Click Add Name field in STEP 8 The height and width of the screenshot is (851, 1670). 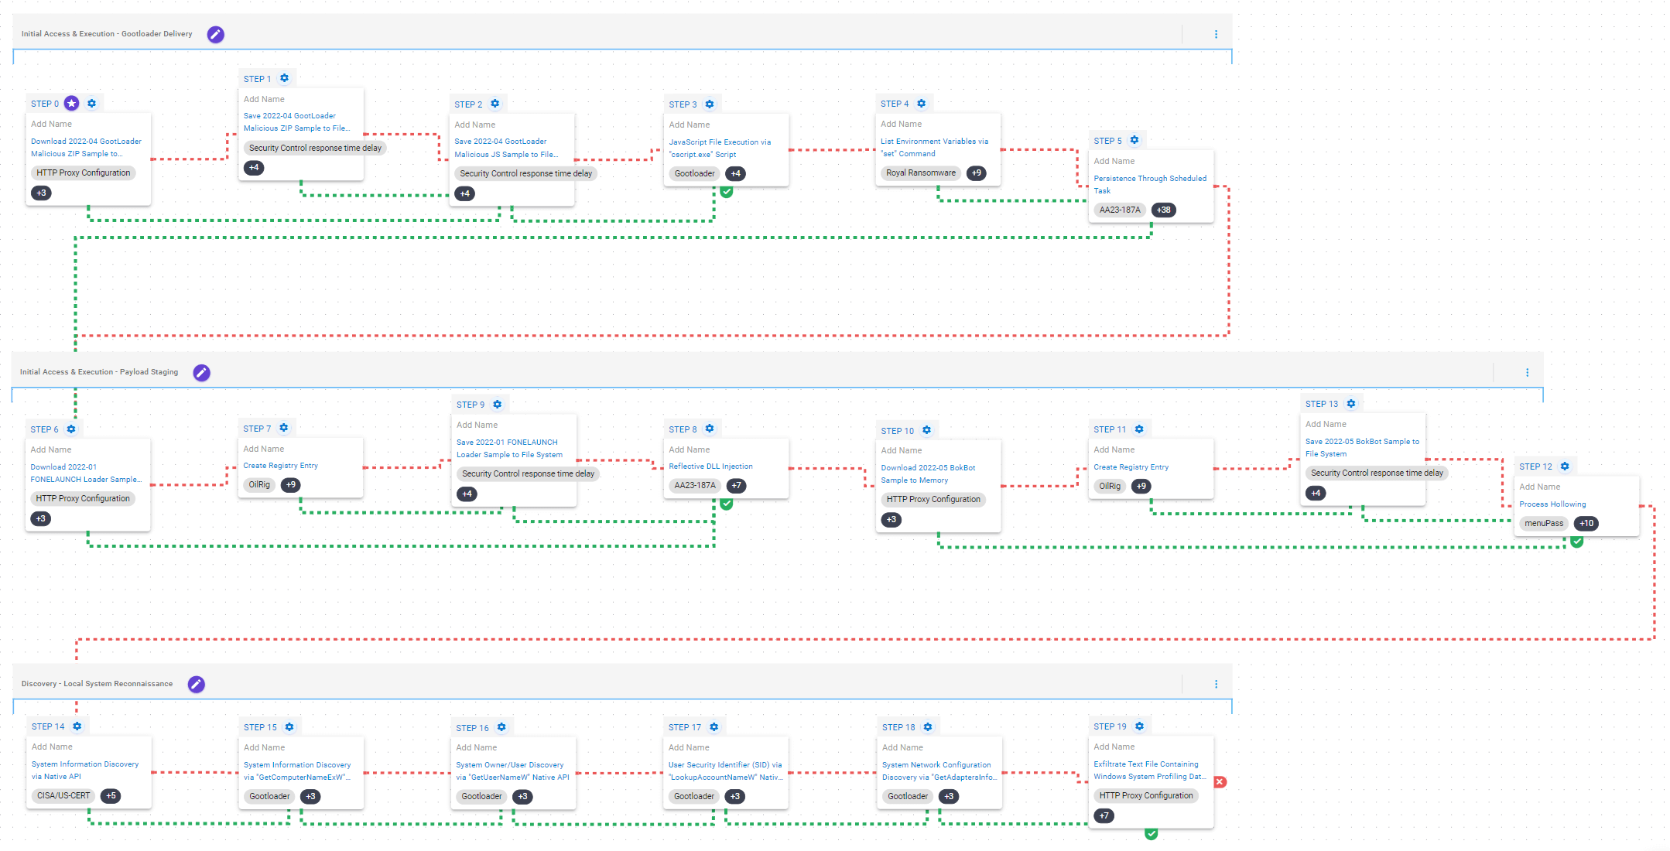[689, 449]
